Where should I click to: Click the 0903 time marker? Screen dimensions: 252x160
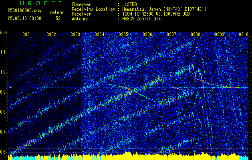[x=75, y=34]
